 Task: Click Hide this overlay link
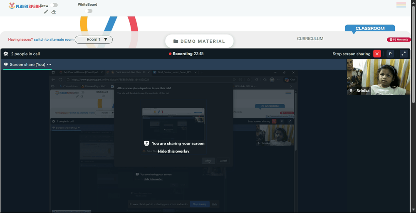tap(173, 151)
